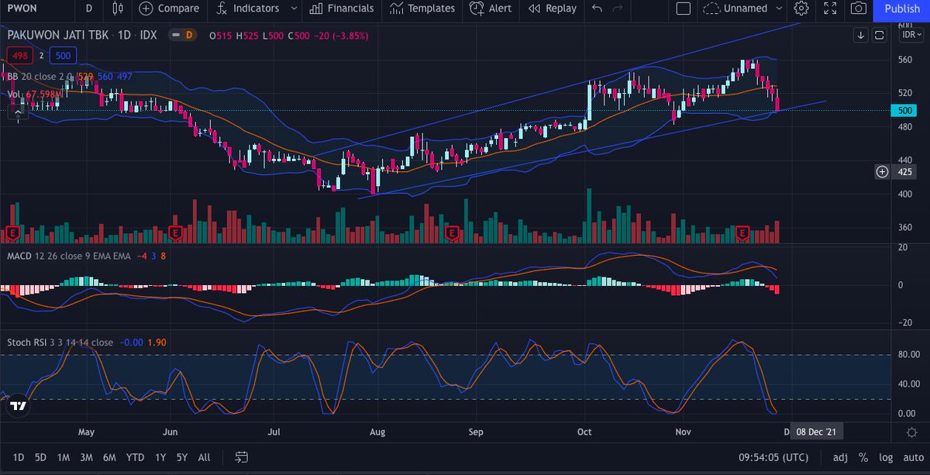Open the D interval dropdown
This screenshot has height=475, width=930.
point(89,9)
